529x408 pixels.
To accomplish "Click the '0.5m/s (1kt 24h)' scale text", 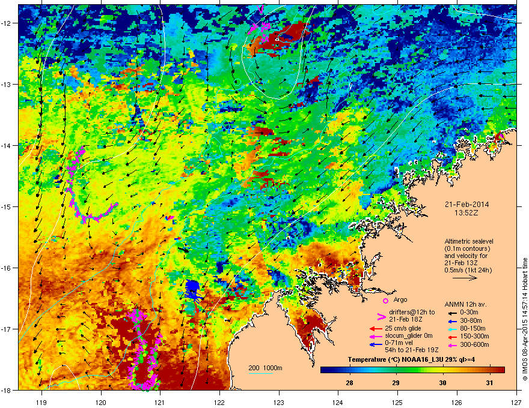I will pos(468,270).
